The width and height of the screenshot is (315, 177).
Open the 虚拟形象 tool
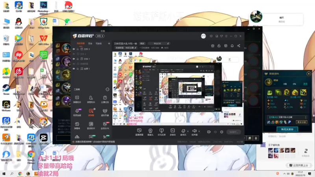point(105,112)
